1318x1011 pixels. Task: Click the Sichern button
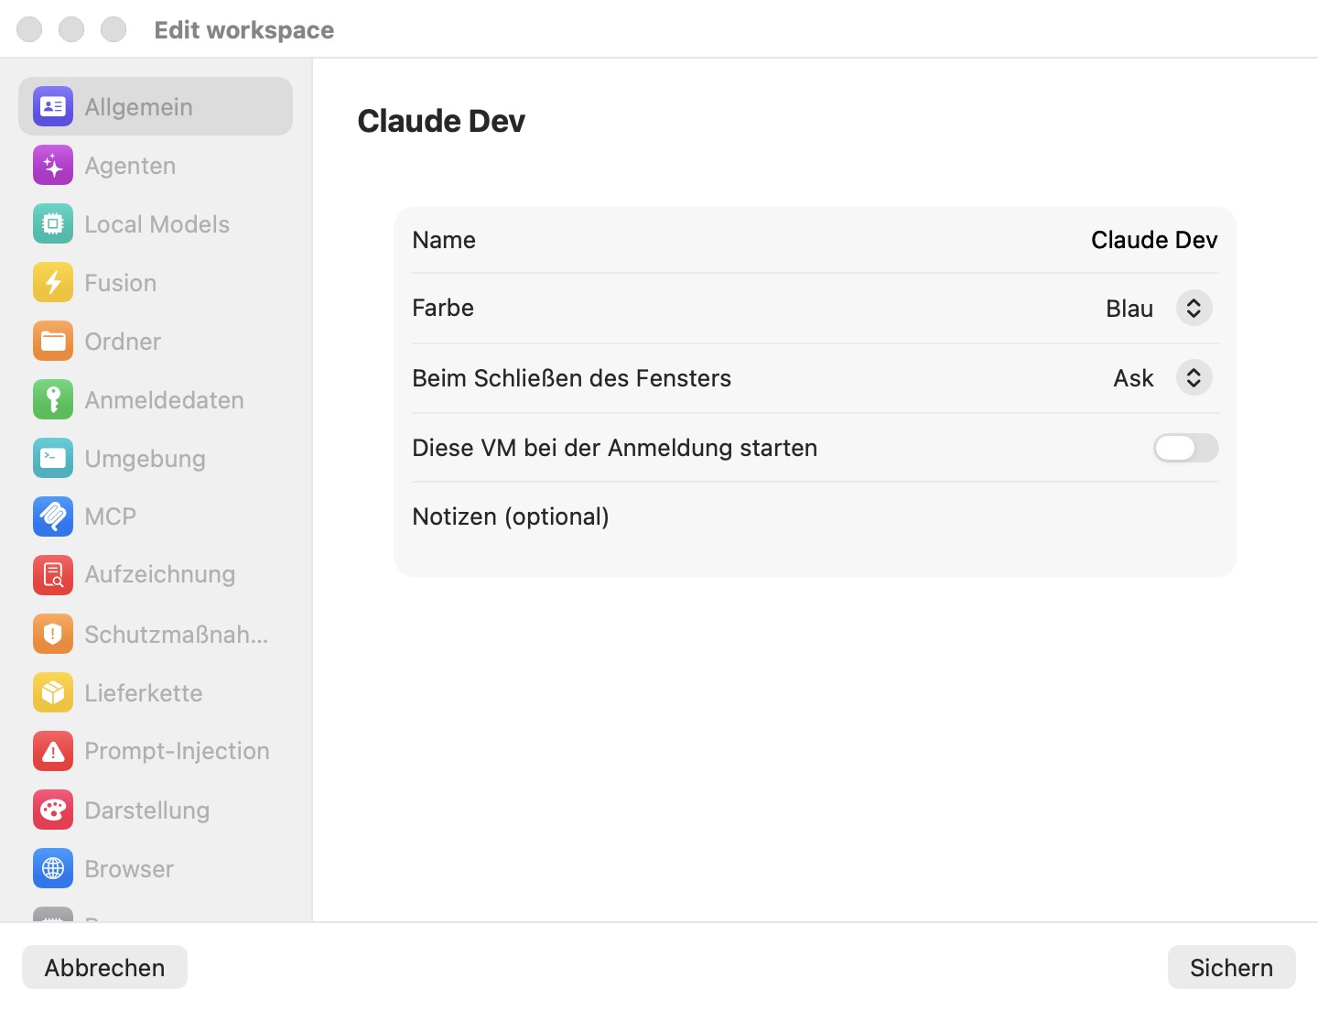1231,967
